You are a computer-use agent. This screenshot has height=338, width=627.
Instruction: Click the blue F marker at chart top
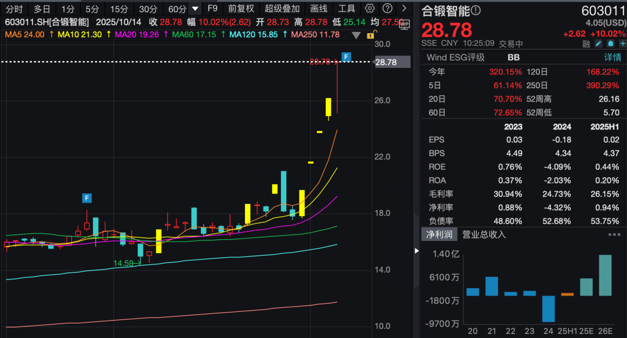pyautogui.click(x=346, y=56)
